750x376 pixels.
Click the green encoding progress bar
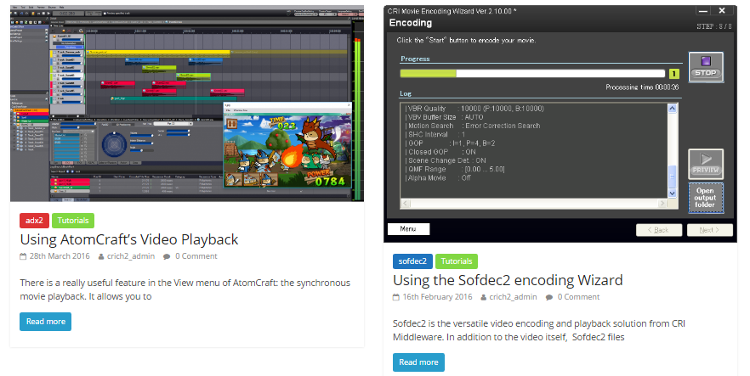pos(532,74)
